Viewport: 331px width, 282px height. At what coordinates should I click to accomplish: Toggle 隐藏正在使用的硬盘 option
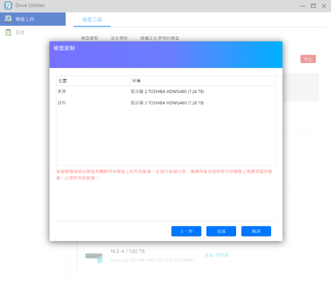tap(160, 38)
